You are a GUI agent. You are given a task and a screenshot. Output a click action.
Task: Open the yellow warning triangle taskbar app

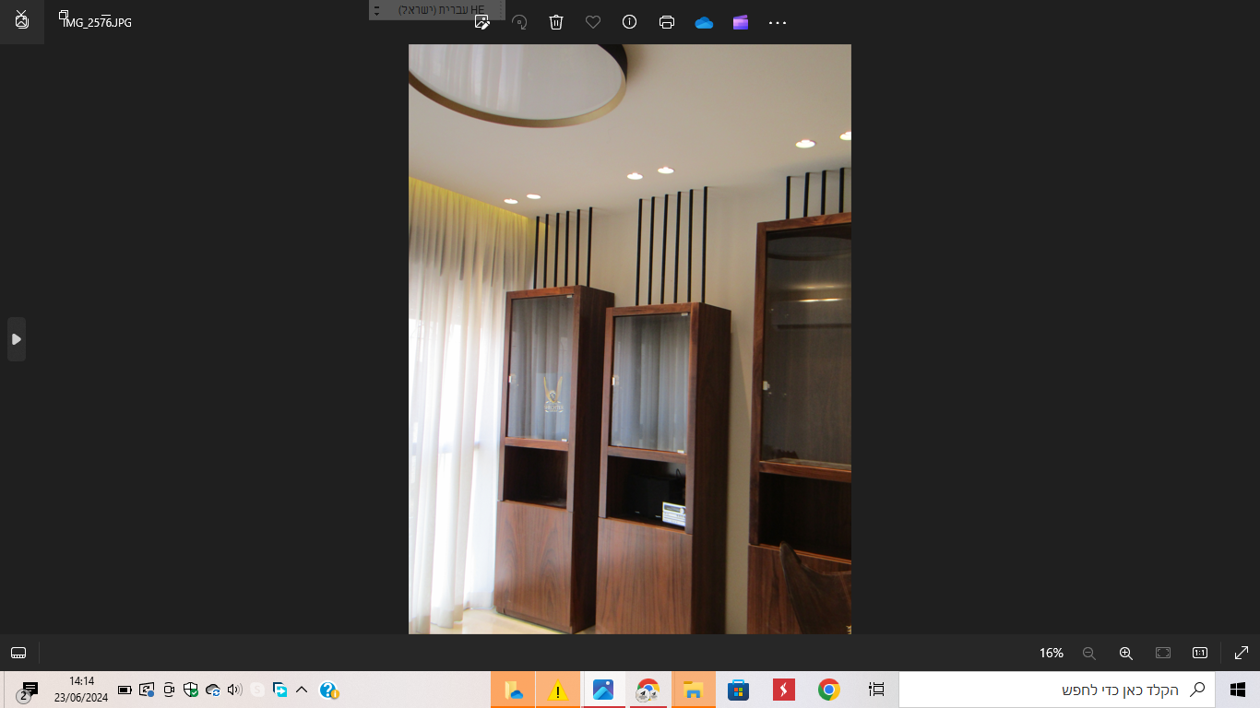pyautogui.click(x=558, y=690)
